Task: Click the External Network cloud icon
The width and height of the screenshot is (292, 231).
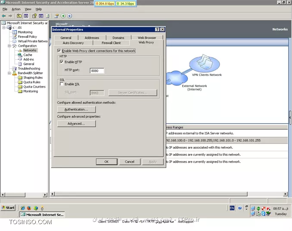Action: 176,78
